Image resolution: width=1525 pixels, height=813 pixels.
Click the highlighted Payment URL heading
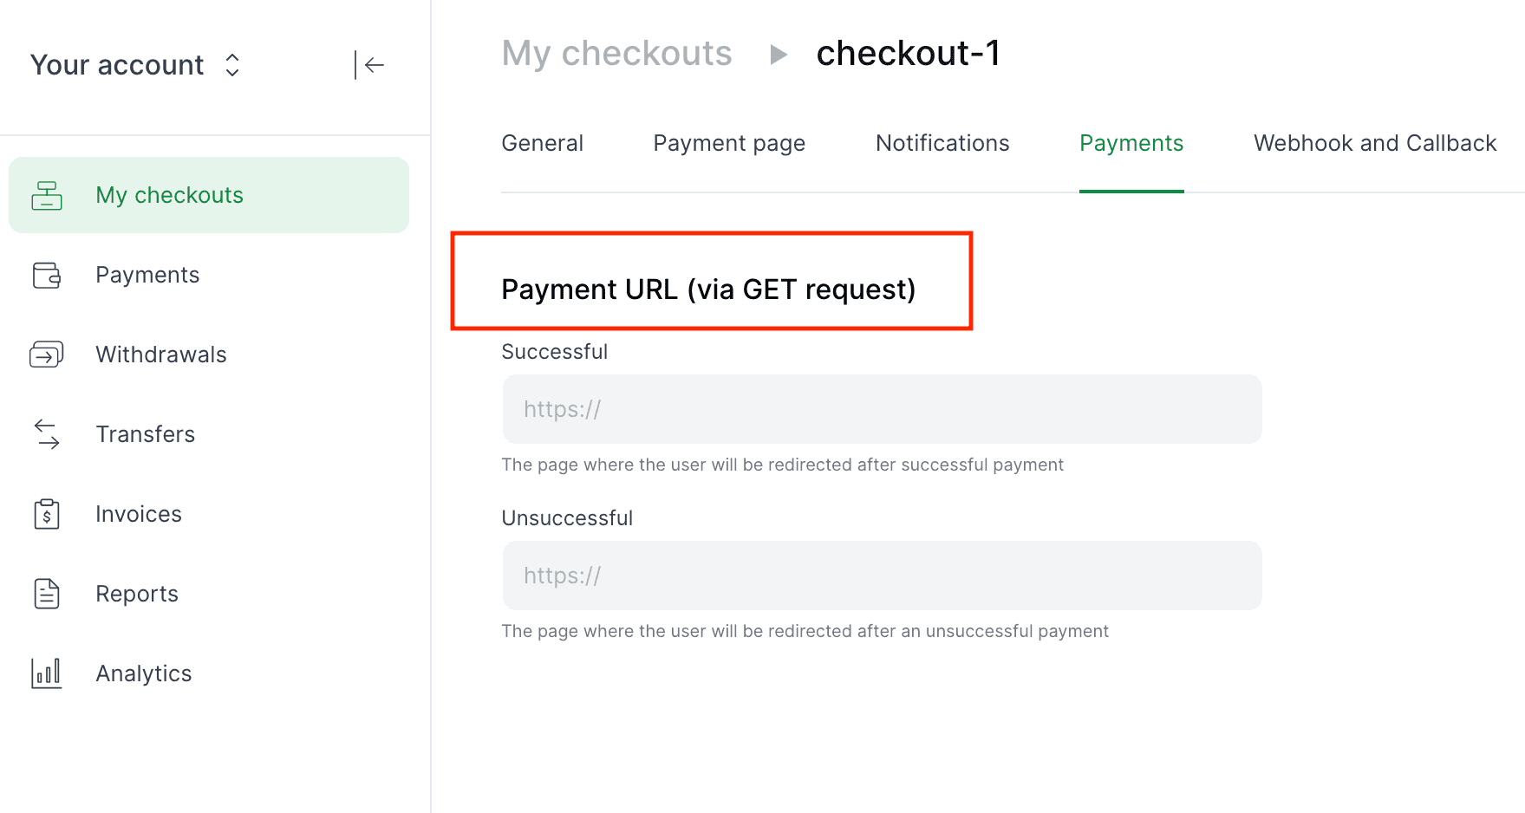[708, 289]
